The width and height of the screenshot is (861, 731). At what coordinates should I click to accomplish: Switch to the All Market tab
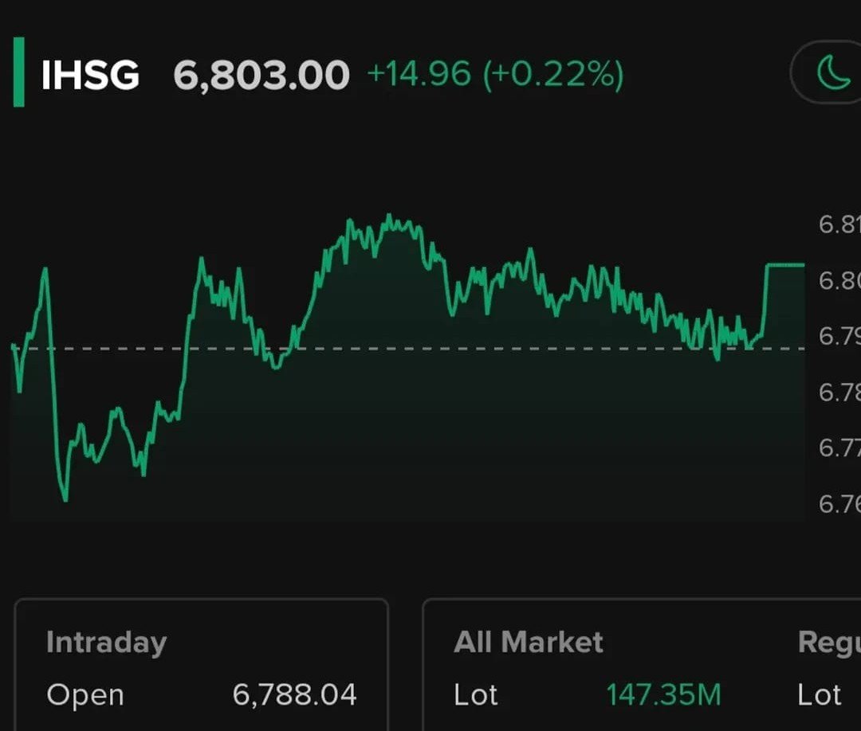coord(528,642)
